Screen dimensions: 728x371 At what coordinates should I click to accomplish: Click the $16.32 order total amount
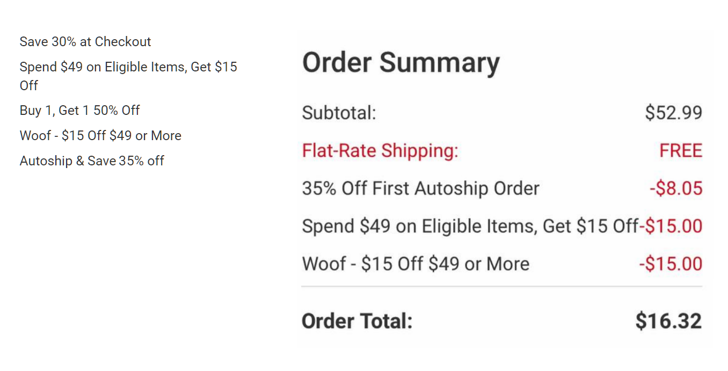(668, 321)
